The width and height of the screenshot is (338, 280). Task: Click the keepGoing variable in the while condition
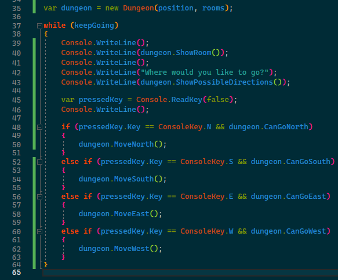[94, 26]
